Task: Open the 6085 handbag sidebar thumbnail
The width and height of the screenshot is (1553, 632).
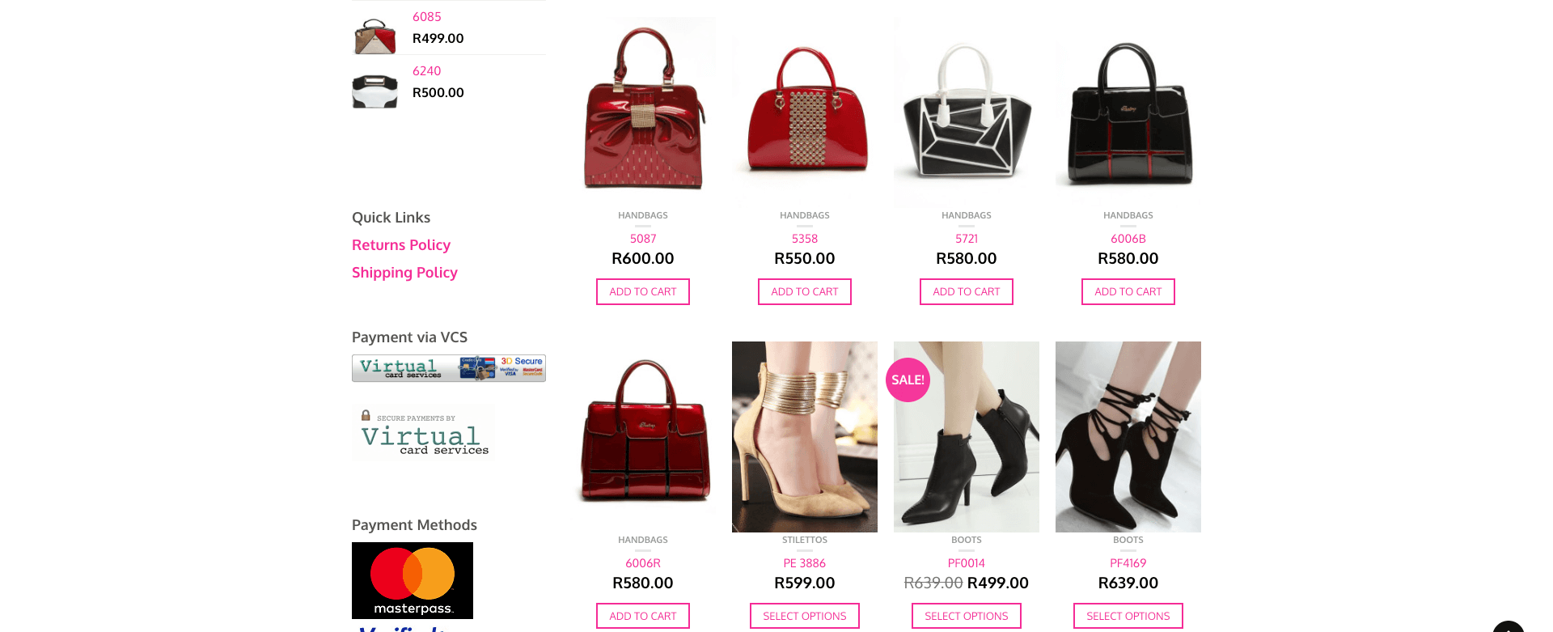Action: [x=374, y=36]
